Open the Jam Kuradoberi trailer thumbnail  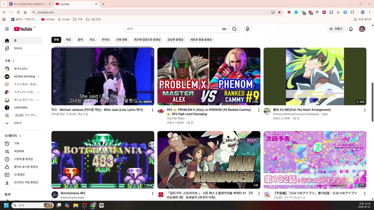click(x=209, y=160)
